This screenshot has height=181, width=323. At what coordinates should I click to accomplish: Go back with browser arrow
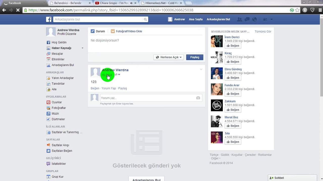4,10
